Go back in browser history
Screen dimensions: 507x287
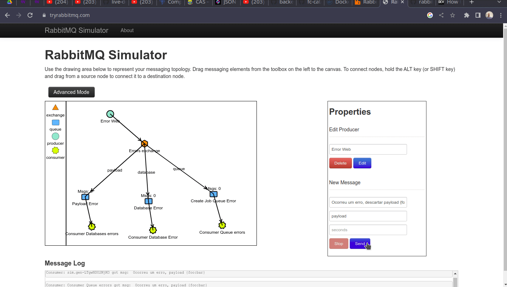[x=7, y=15]
